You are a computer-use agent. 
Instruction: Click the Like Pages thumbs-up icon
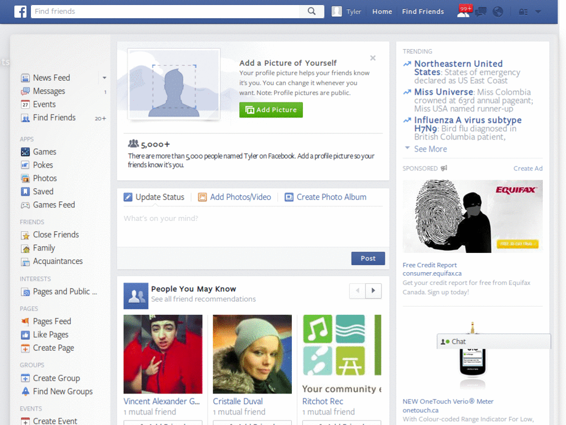click(x=25, y=335)
